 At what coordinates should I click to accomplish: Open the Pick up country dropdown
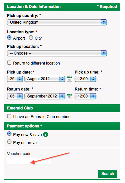[57, 22]
